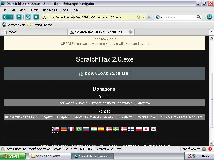Screen dimensions: 214x160
Task: Select the Bitcoin donation address
Action: pyautogui.click(x=105, y=103)
